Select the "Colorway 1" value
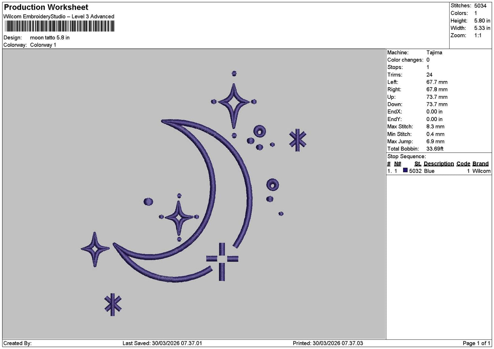 [43, 45]
